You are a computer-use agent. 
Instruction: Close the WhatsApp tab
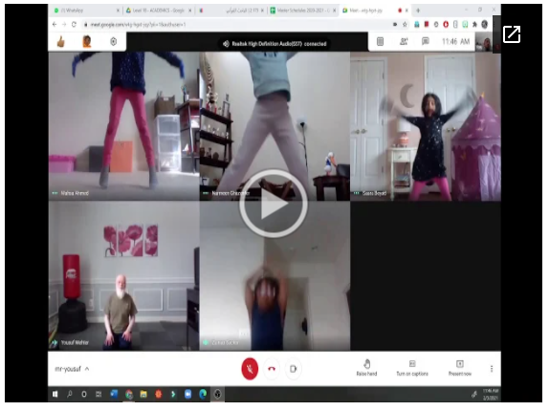118,11
